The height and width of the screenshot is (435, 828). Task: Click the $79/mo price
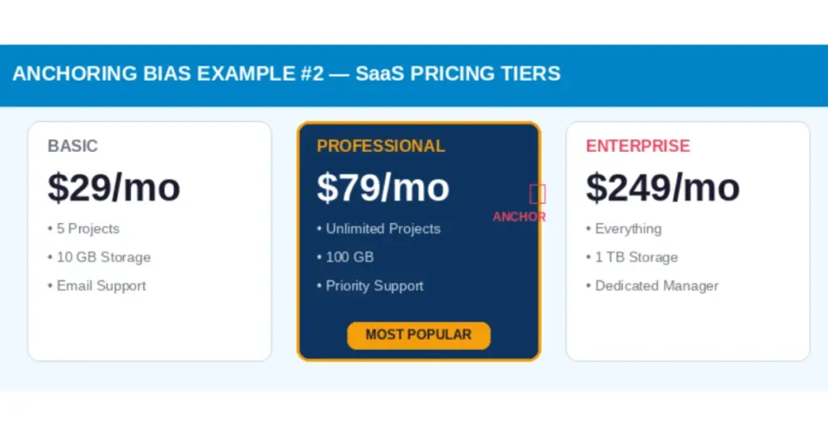pos(382,188)
